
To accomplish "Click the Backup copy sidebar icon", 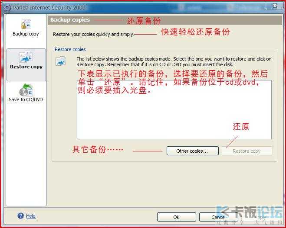I will click(x=26, y=24).
